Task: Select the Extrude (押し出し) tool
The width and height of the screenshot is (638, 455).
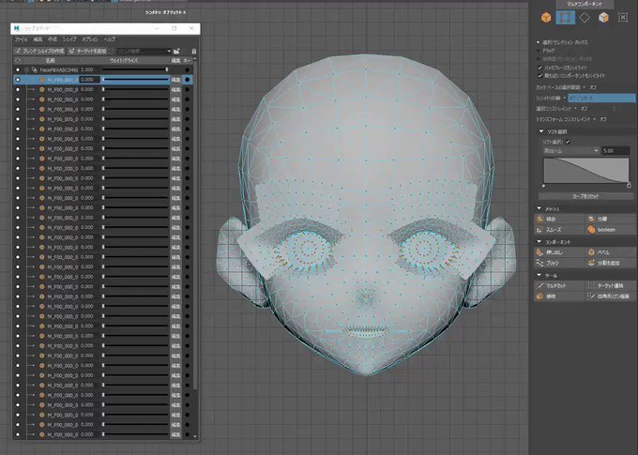Action: tap(558, 252)
